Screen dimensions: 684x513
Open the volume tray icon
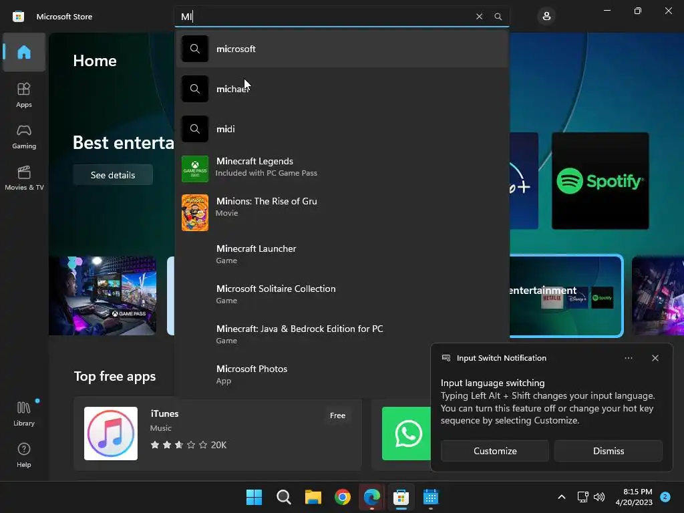[x=599, y=497]
